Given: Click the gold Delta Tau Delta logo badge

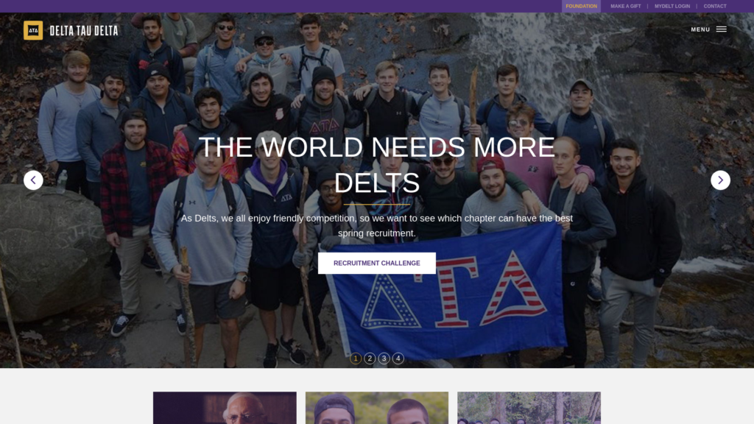Looking at the screenshot, I should (33, 30).
